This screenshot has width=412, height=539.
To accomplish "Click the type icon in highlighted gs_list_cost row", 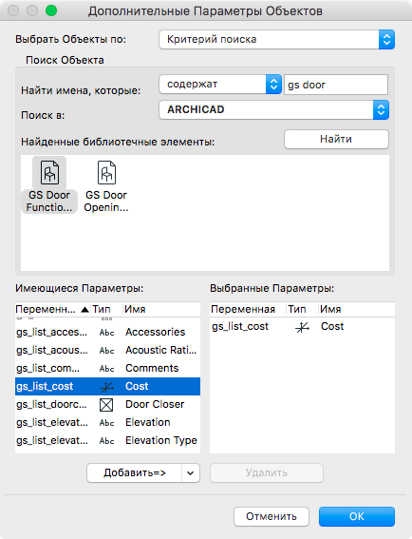I will pyautogui.click(x=106, y=387).
